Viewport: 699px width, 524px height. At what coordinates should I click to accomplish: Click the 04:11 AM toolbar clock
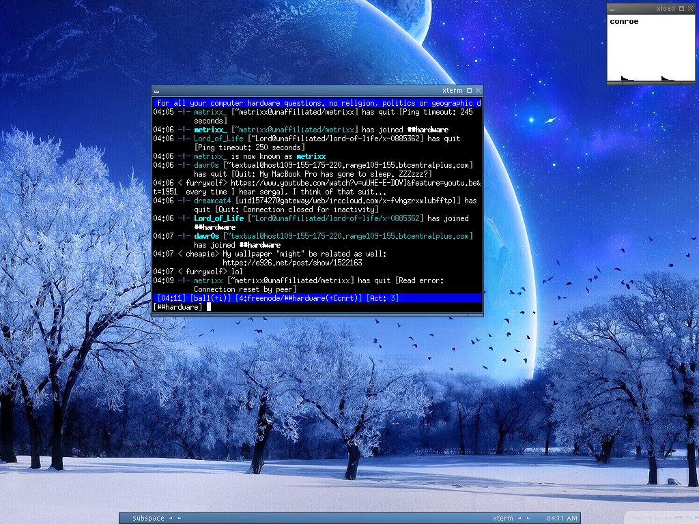562,519
